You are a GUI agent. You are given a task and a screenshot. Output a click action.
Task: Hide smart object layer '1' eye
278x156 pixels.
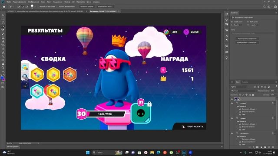click(232, 99)
